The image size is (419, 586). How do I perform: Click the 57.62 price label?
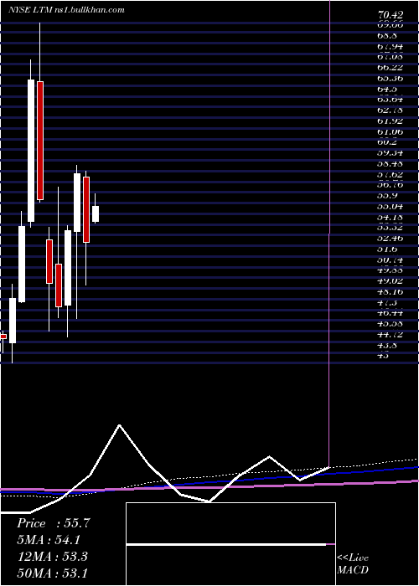pyautogui.click(x=391, y=174)
